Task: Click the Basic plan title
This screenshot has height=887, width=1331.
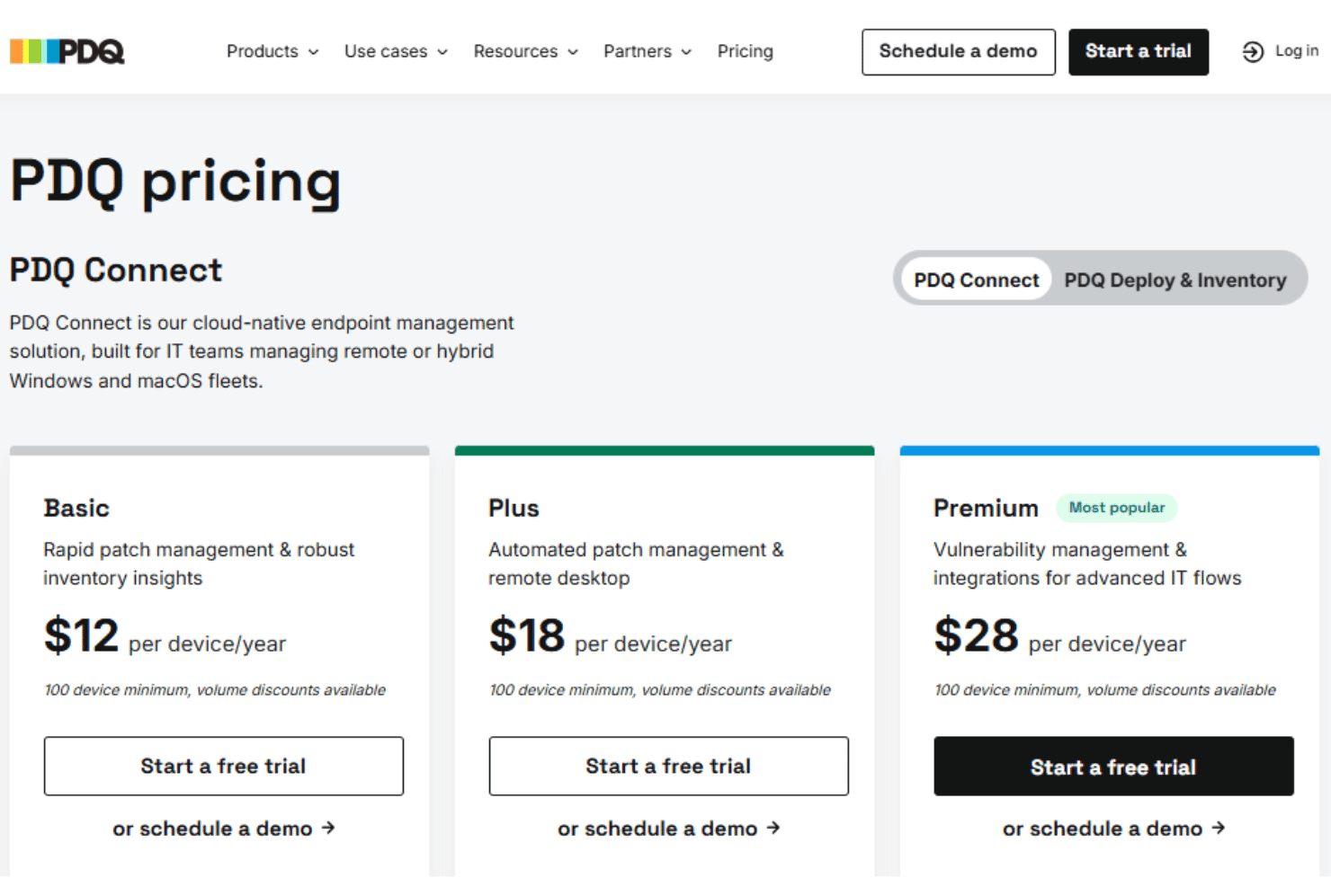Action: pyautogui.click(x=76, y=509)
